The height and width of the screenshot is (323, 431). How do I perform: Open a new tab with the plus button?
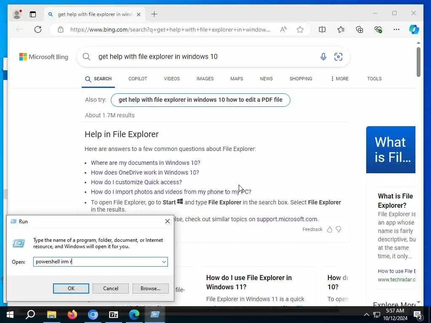(x=154, y=14)
